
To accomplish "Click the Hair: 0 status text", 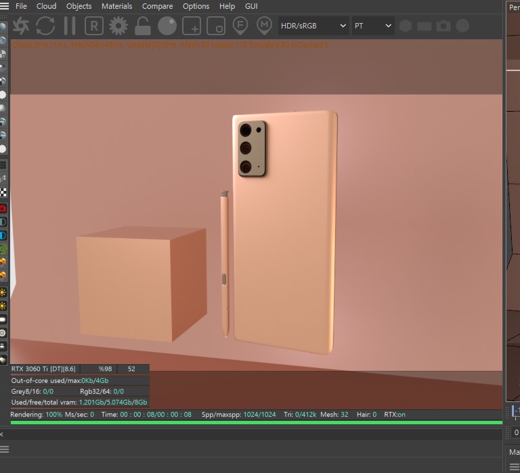I will pos(366,415).
